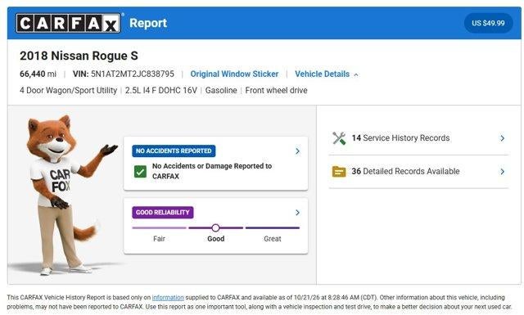524x315 pixels.
Task: Click the Vehicle Details caret arrow
Action: (356, 74)
